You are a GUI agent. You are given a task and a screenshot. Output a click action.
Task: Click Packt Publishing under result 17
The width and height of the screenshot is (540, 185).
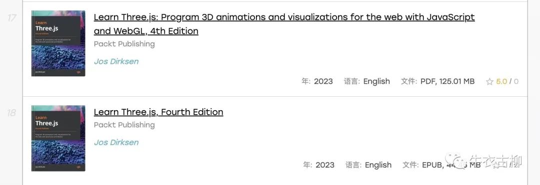124,44
